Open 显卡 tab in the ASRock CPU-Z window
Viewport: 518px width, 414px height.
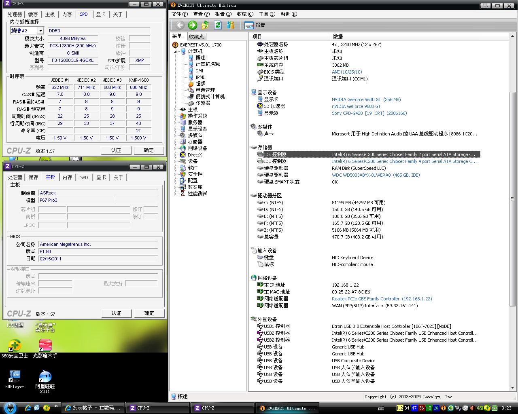coord(101,177)
